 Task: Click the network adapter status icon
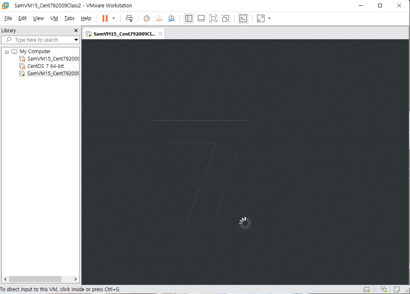point(384,290)
